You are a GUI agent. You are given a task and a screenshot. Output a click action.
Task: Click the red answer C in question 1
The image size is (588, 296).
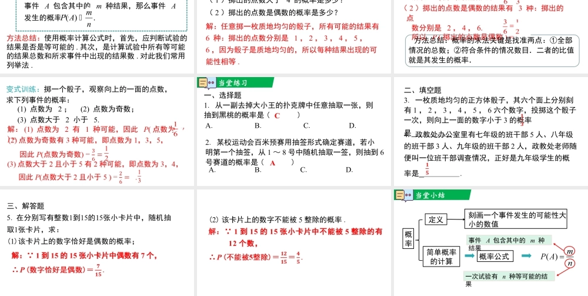[276, 116]
